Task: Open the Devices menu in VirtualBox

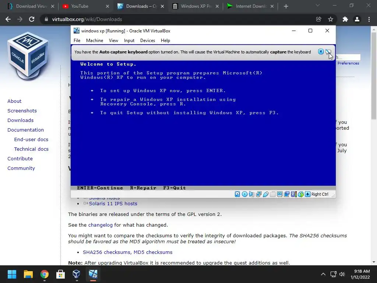Action: (148, 41)
